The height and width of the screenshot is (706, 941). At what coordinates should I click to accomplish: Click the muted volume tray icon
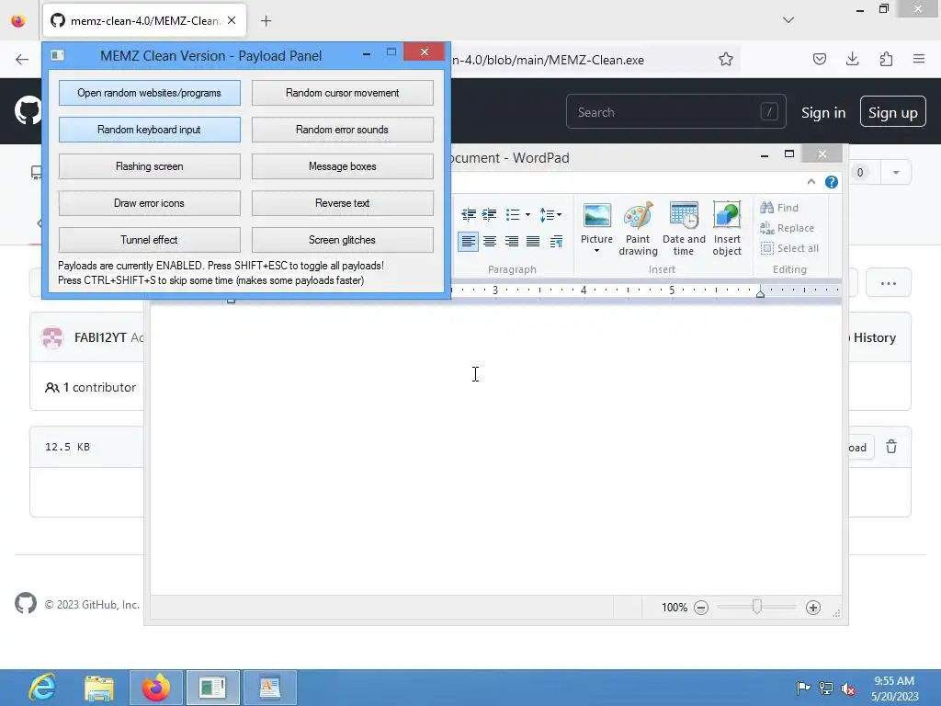pos(848,689)
